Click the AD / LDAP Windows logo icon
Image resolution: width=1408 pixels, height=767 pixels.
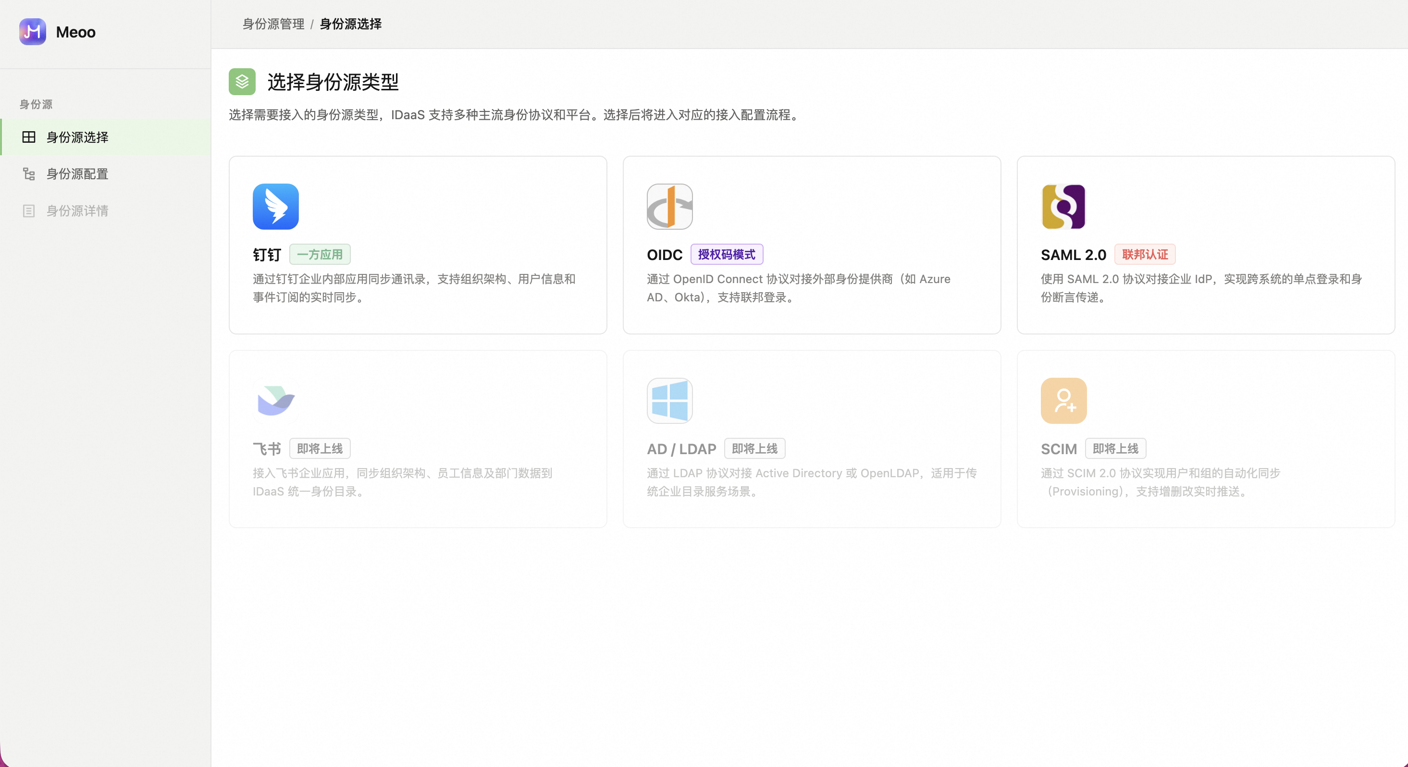click(669, 401)
